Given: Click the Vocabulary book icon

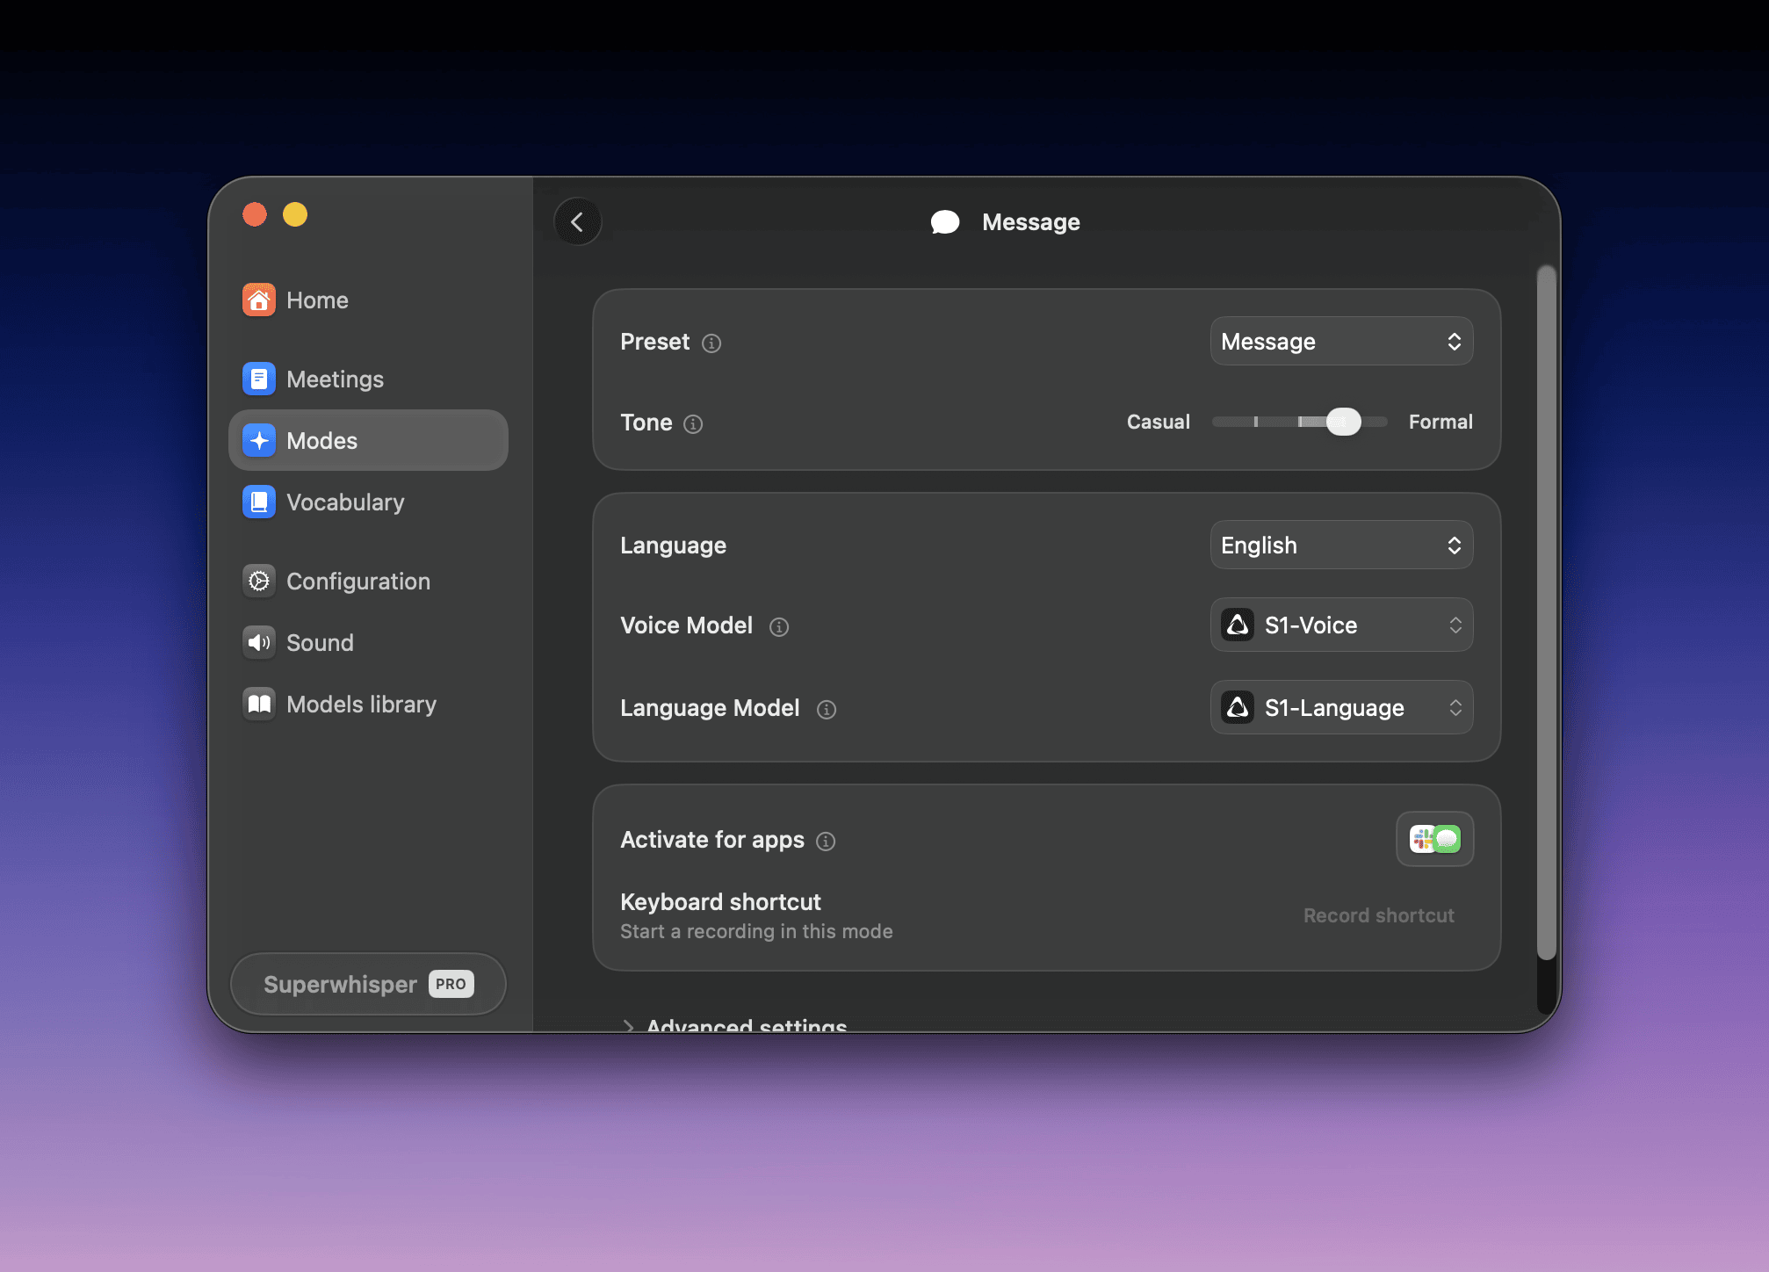Looking at the screenshot, I should (x=259, y=502).
